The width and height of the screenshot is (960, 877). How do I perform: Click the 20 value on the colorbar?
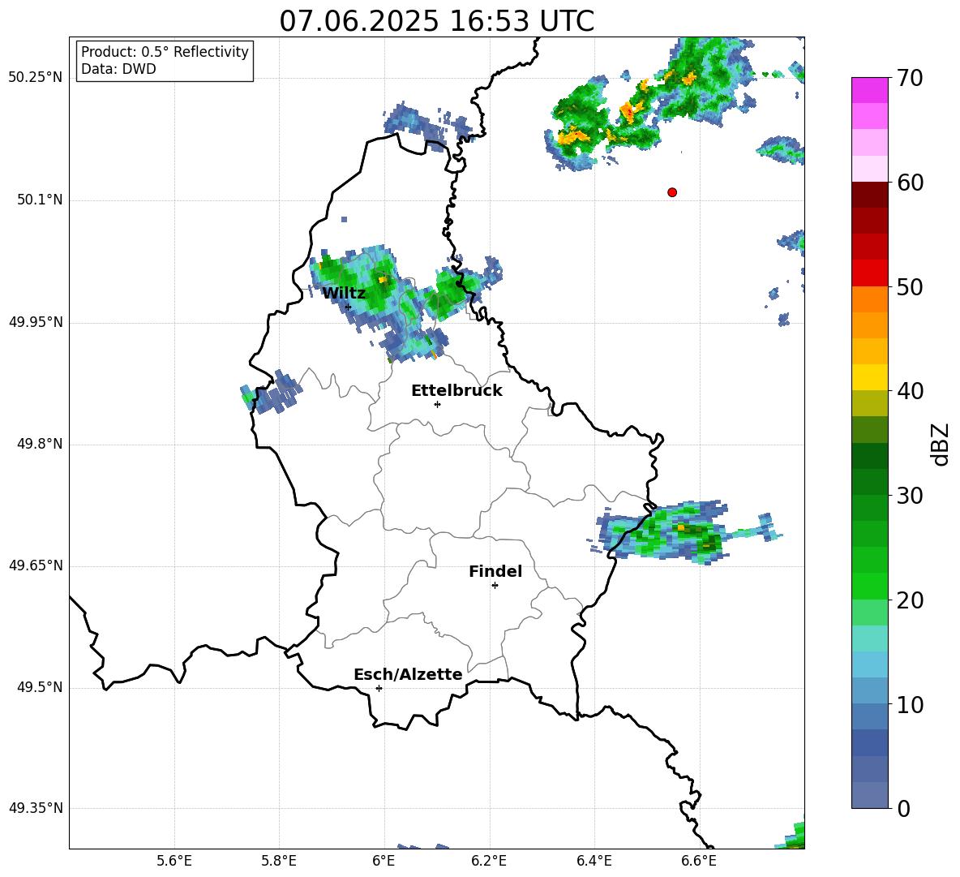point(910,600)
